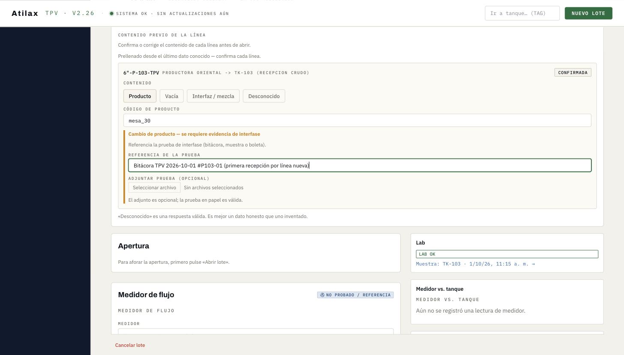The height and width of the screenshot is (355, 624).
Task: Click the LAB OK status box
Action: coord(507,254)
